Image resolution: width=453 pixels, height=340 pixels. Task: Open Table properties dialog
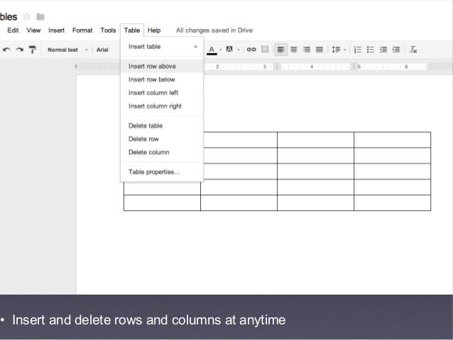tap(153, 171)
